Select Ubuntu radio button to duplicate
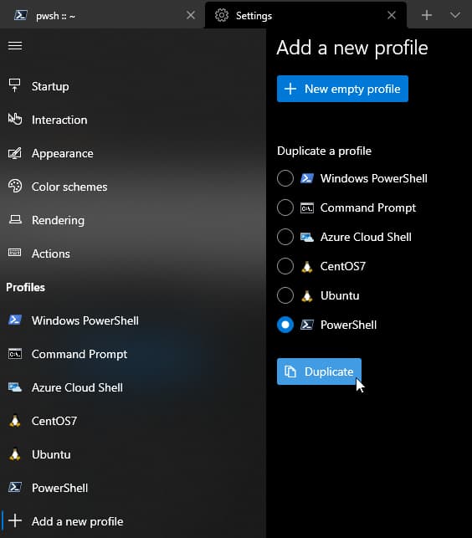This screenshot has width=472, height=538. point(285,295)
